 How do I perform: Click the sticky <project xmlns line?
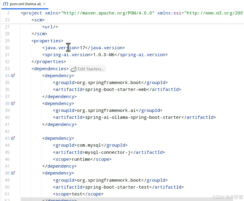click(x=132, y=13)
